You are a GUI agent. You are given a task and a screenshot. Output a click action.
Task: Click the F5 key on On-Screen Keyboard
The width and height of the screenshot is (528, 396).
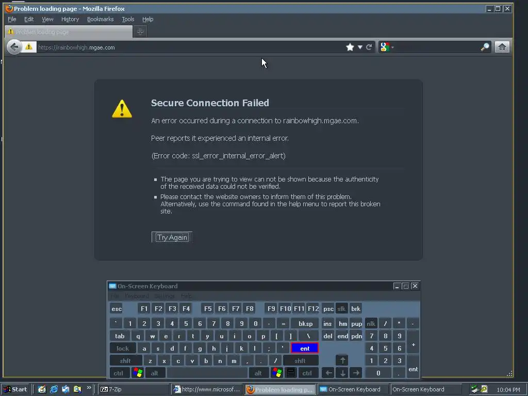[x=208, y=309]
